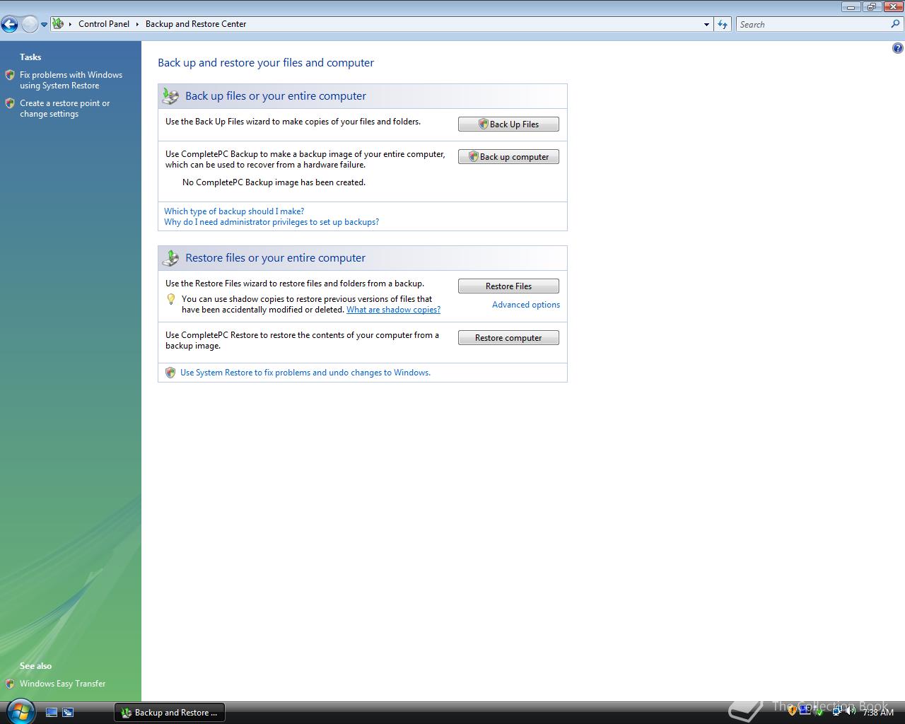The image size is (905, 724).
Task: Open Advanced options link
Action: tap(526, 305)
